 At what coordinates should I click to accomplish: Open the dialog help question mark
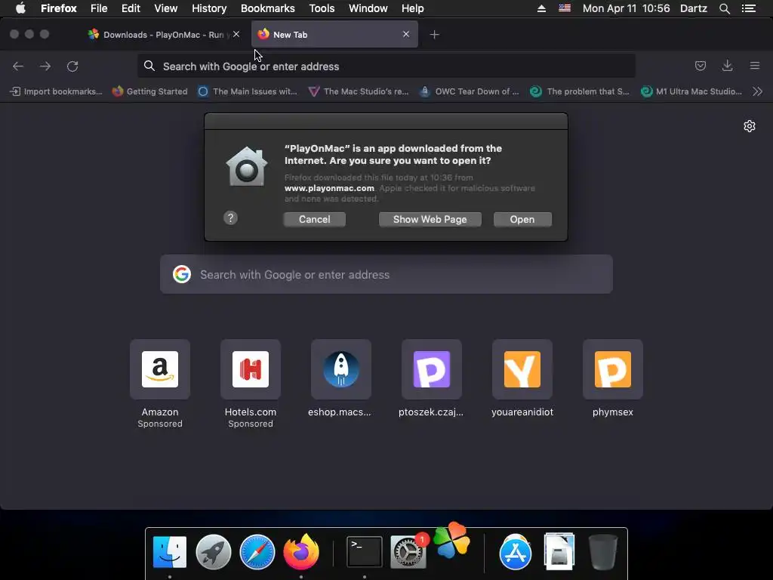click(x=230, y=218)
